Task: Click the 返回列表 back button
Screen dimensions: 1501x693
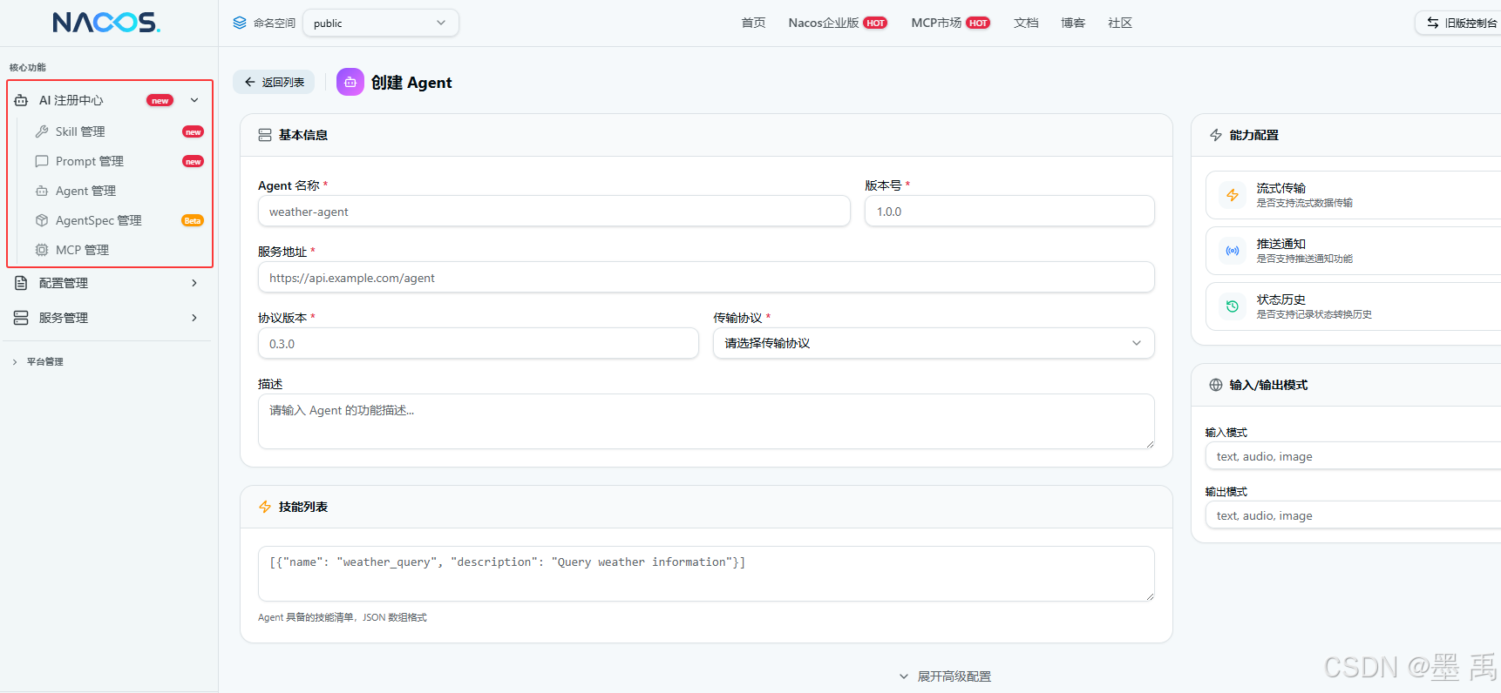Action: 274,82
